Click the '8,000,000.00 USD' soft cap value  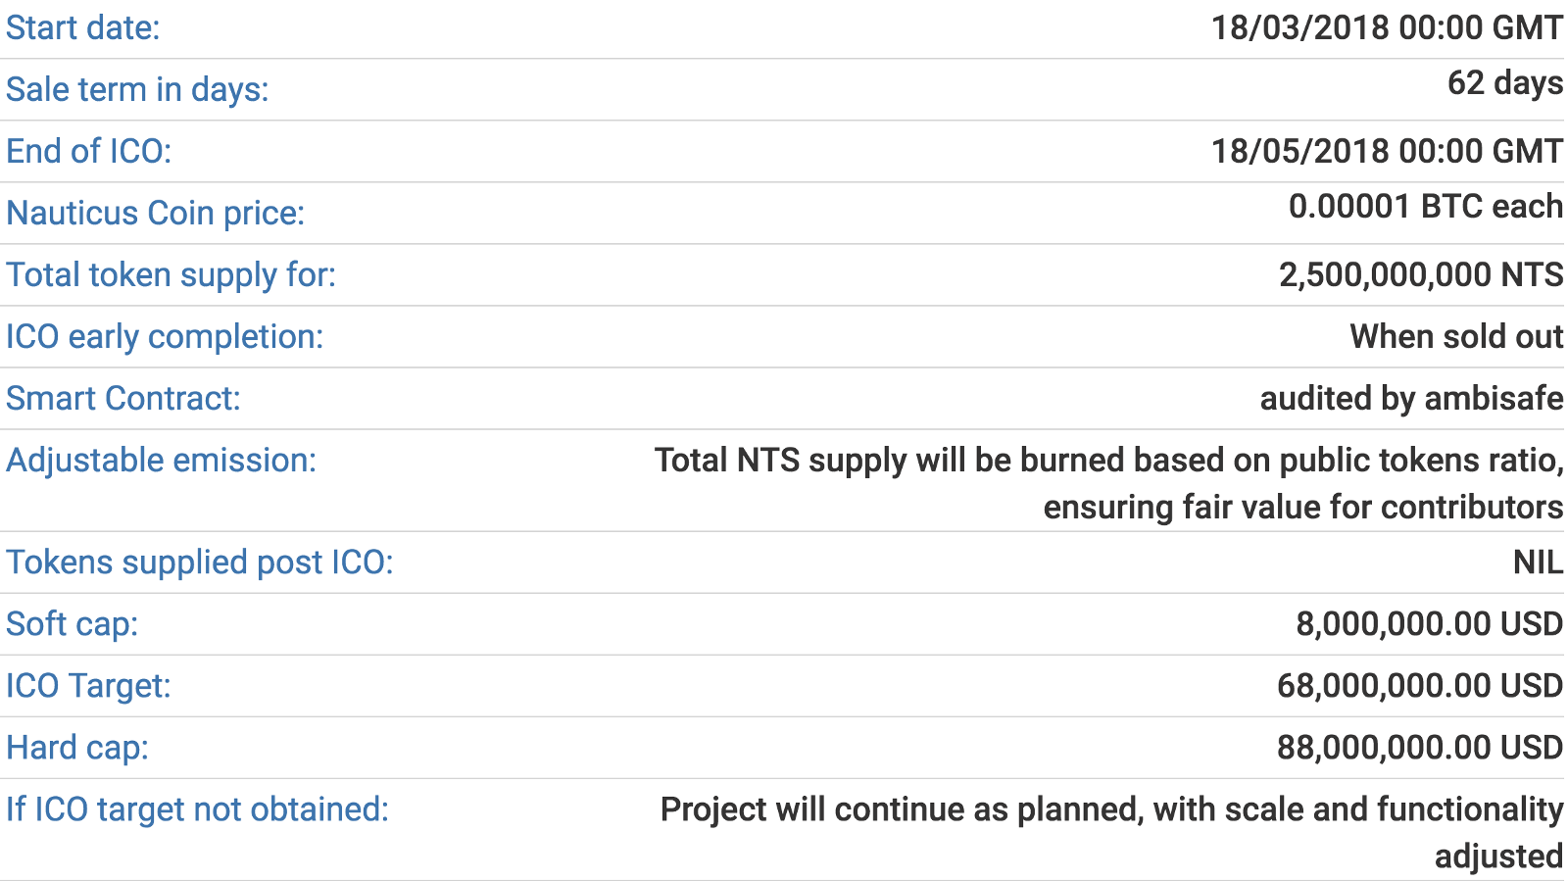pyautogui.click(x=1429, y=623)
